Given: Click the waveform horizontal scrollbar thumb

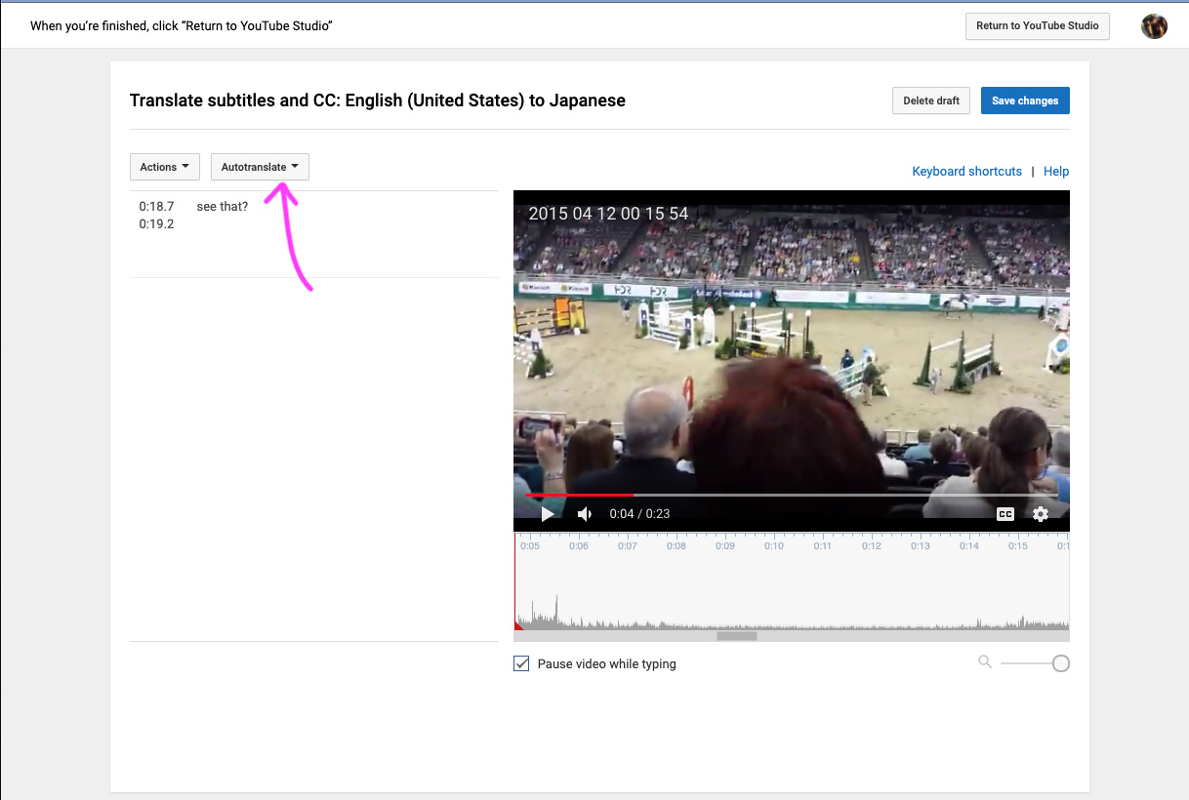Looking at the screenshot, I should pos(737,636).
